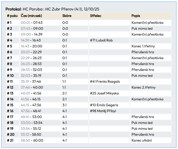Click scorer '#10 Emils Gegeris'
178x149 pixels.
(104, 105)
